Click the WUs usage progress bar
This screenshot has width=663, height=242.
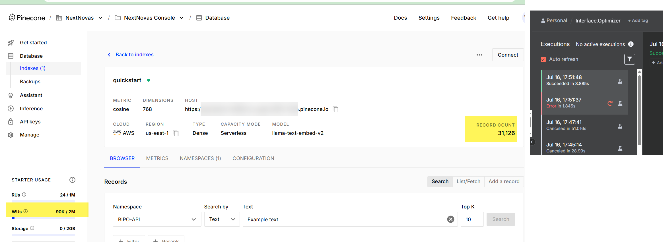43,218
